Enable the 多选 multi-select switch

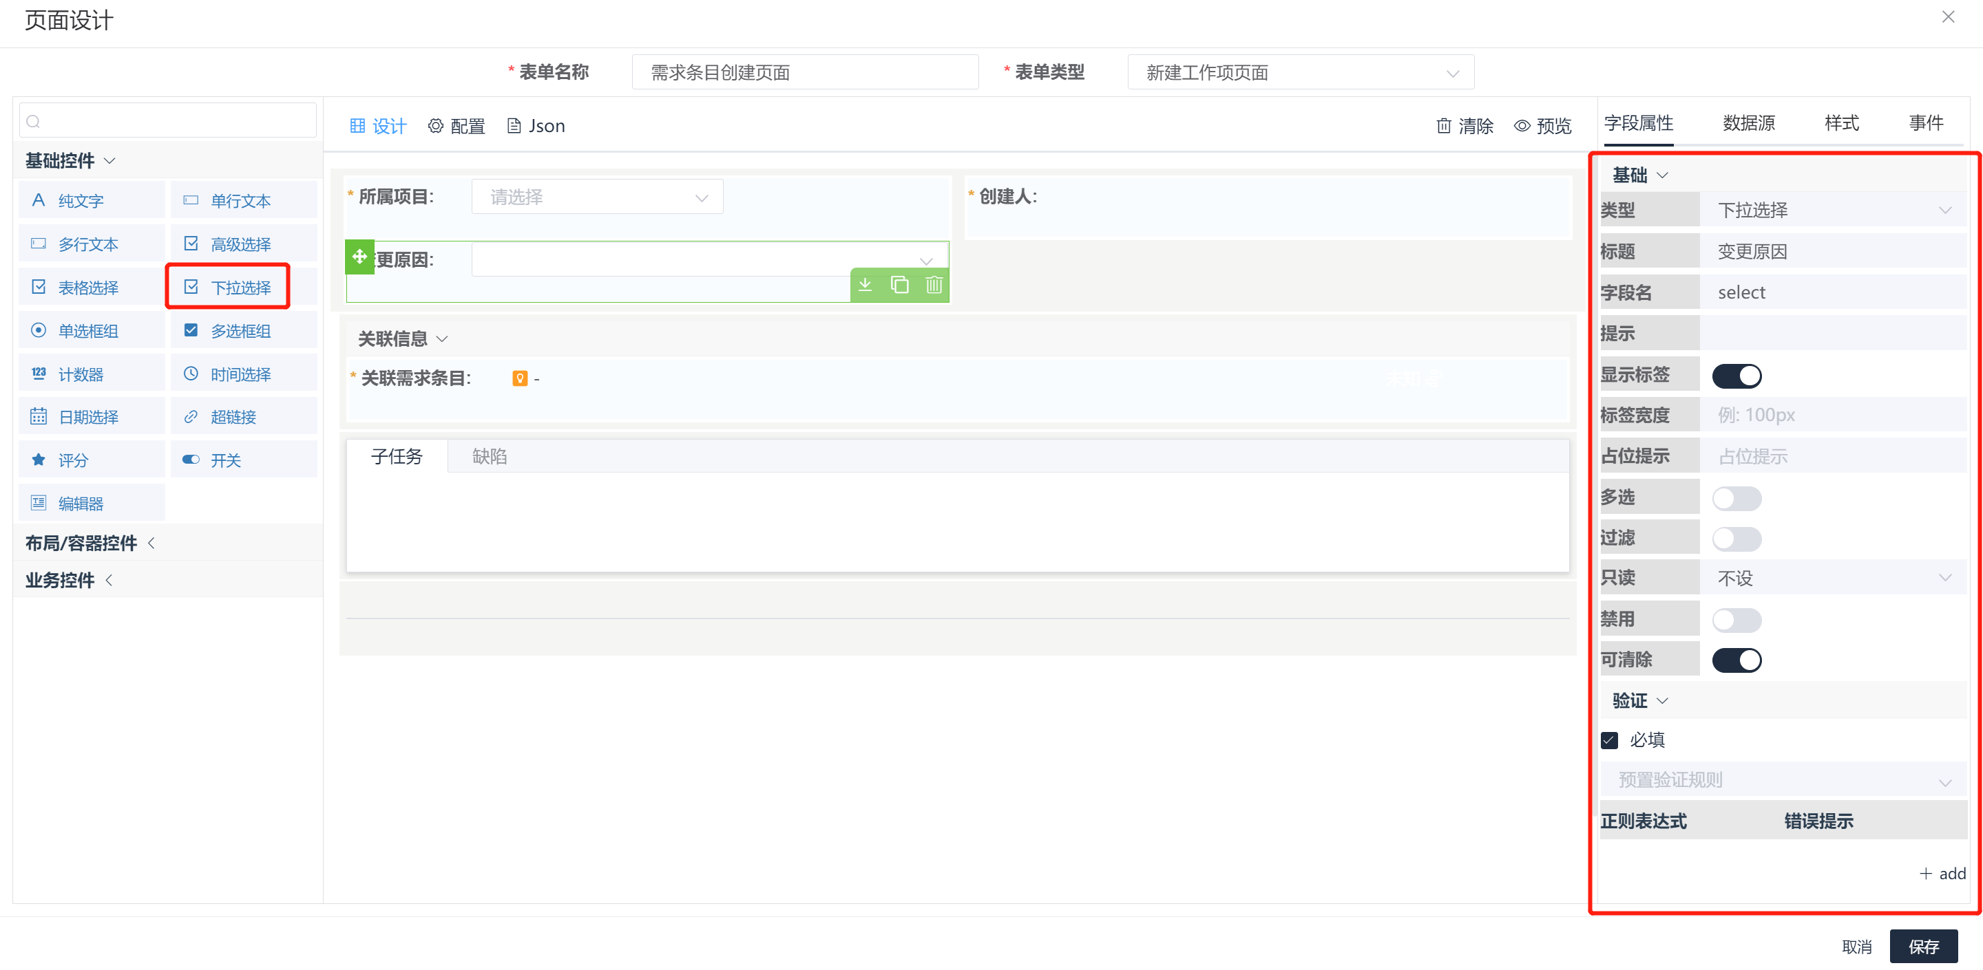1736,497
